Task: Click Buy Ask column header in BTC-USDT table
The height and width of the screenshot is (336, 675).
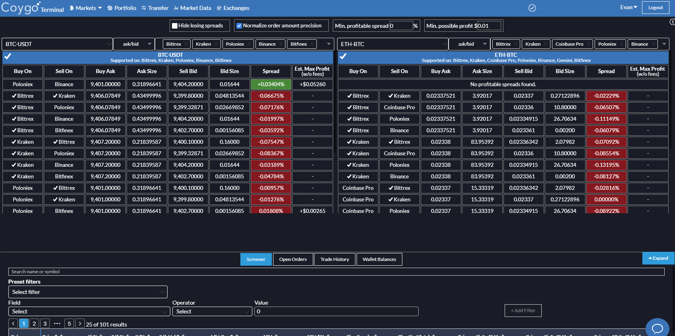Action: [105, 71]
